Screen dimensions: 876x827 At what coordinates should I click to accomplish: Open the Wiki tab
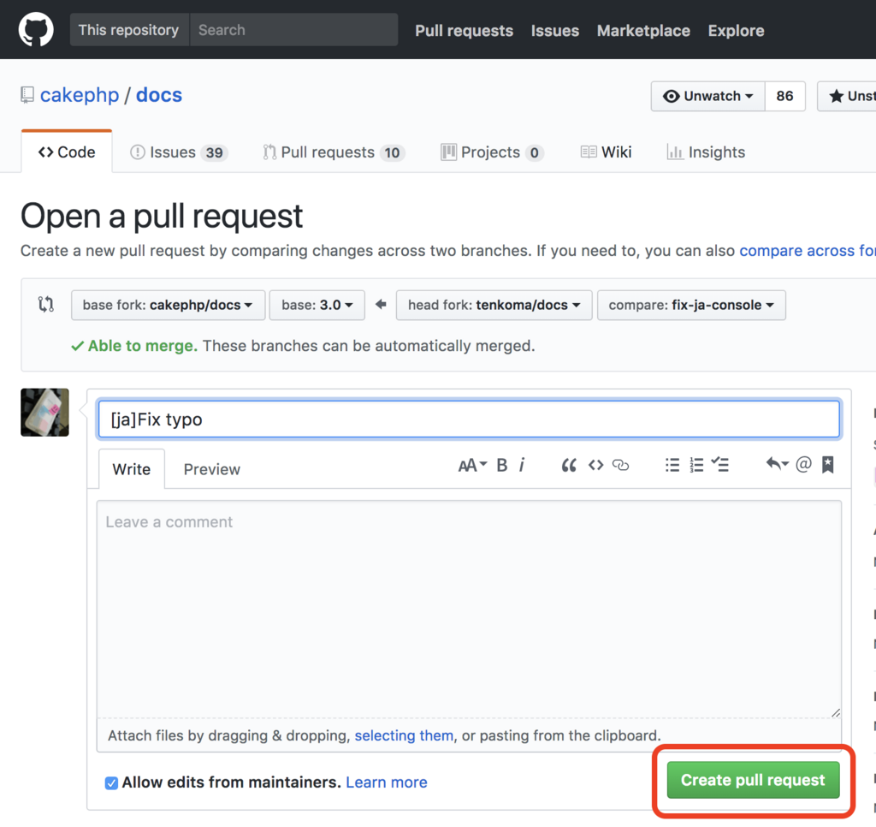tap(607, 152)
